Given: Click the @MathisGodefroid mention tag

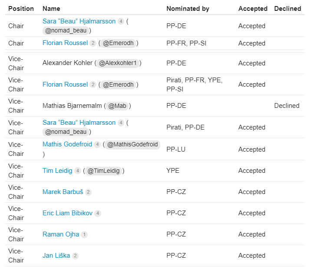Looking at the screenshot, I should (x=132, y=144).
